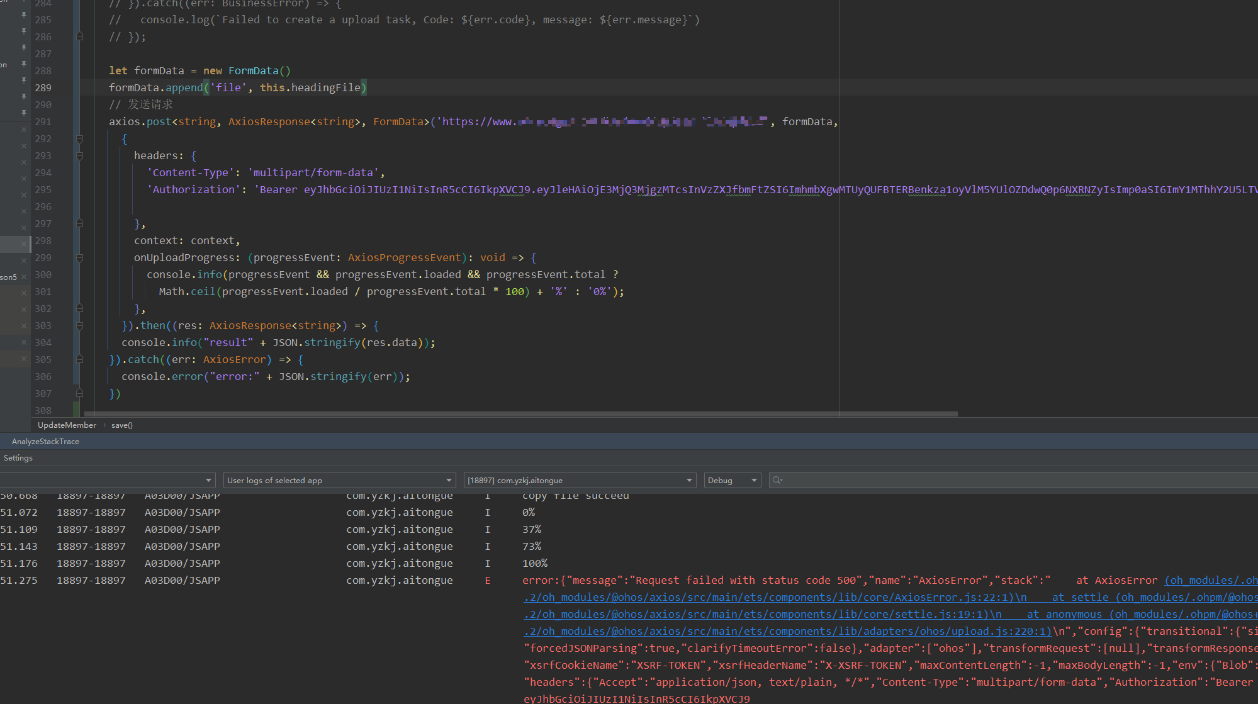Open the upload.js:220:1 stack trace link

click(x=787, y=631)
